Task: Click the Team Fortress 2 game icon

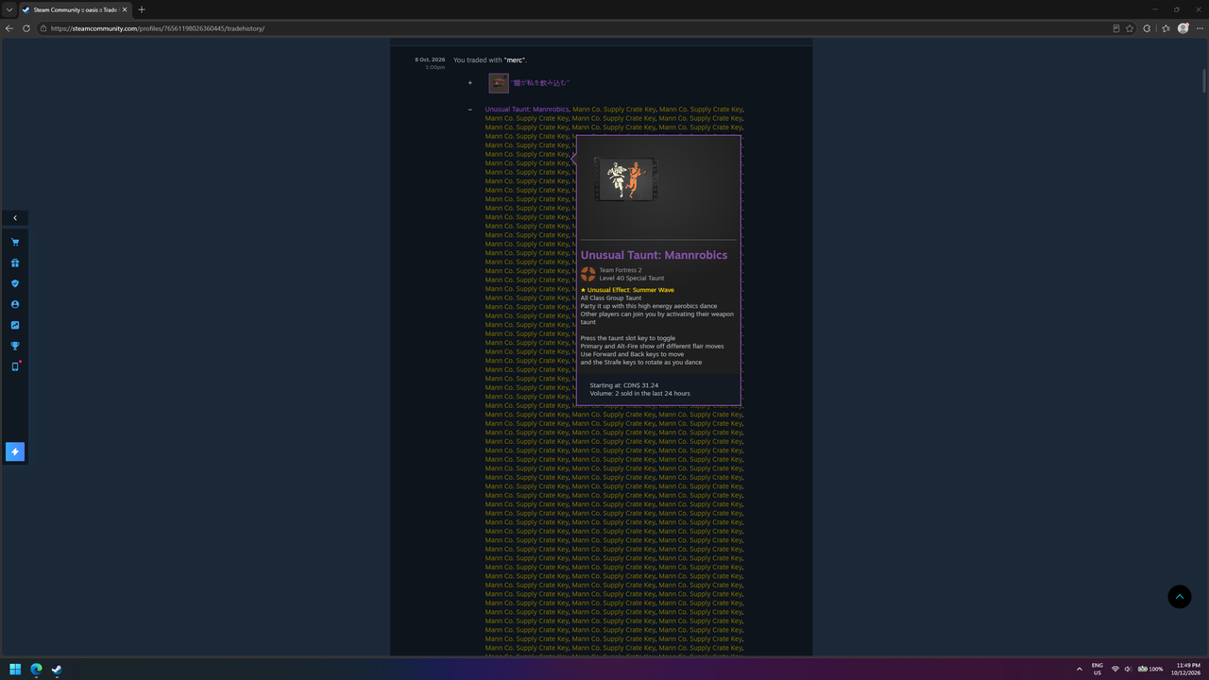Action: coord(588,274)
